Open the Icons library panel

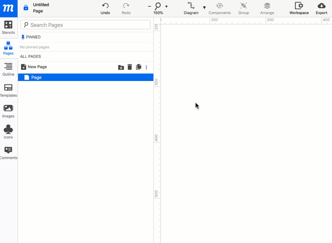8,132
